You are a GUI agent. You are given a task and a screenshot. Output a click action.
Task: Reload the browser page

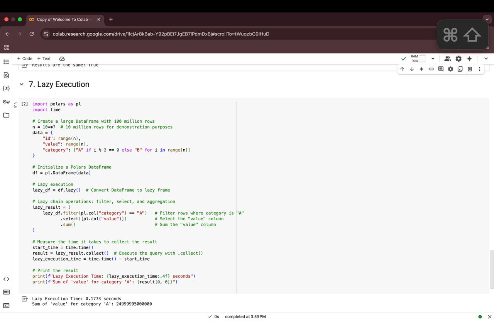[32, 34]
